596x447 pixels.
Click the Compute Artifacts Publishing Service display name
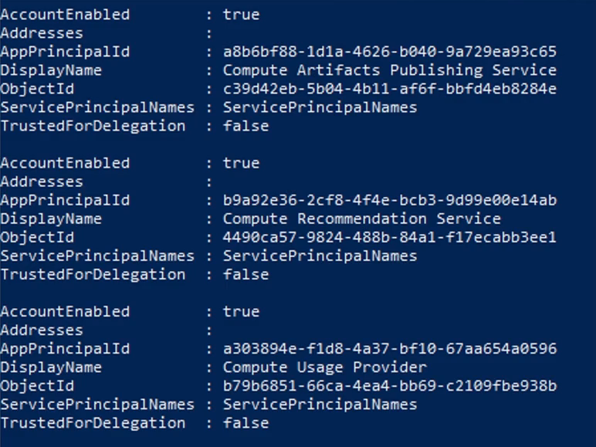click(389, 70)
